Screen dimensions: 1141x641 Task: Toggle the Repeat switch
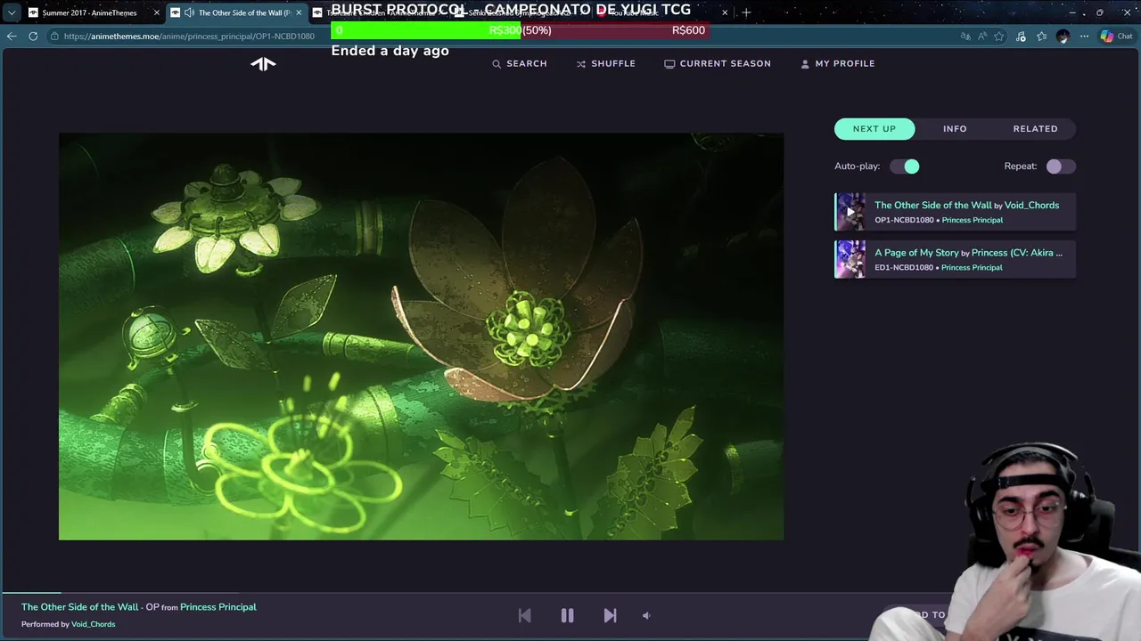(1061, 166)
